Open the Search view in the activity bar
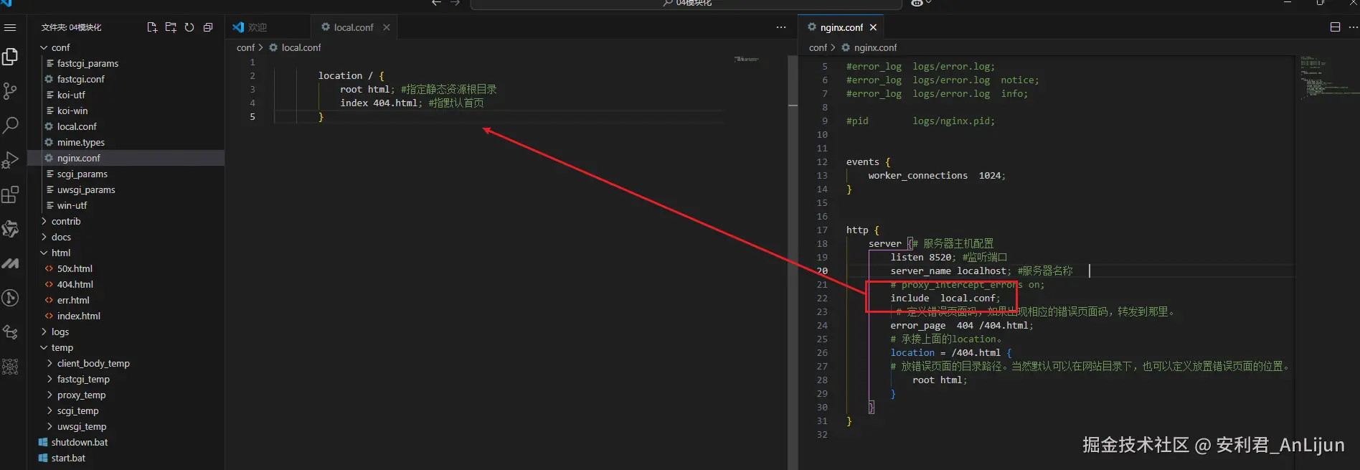The image size is (1360, 470). [10, 125]
